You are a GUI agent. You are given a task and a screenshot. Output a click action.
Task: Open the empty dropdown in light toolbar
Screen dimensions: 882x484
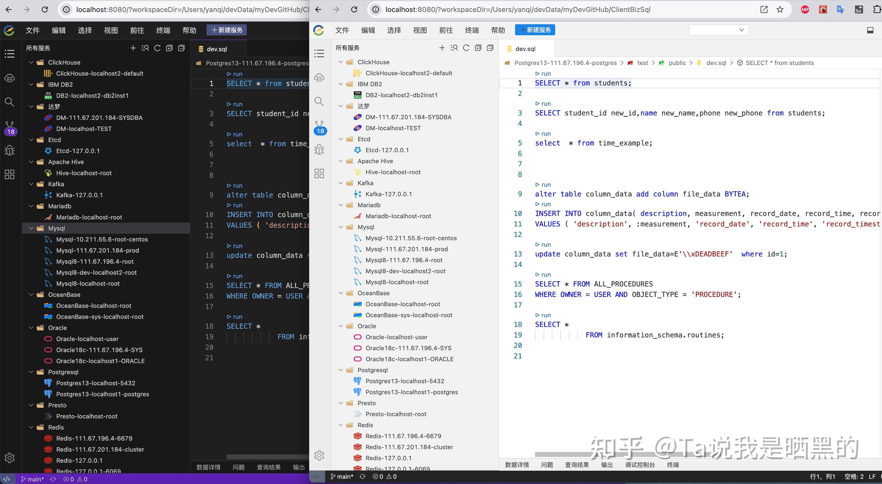719,30
